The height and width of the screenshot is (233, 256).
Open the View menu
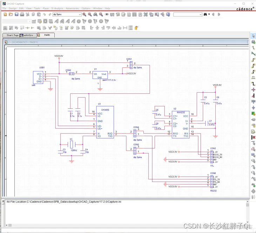(29, 8)
